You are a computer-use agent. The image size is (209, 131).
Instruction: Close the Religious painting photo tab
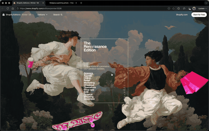click(x=76, y=3)
